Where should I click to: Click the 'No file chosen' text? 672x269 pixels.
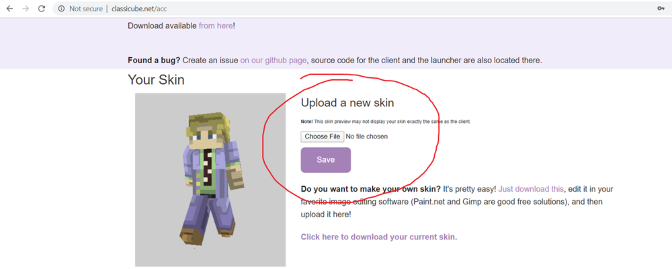366,137
